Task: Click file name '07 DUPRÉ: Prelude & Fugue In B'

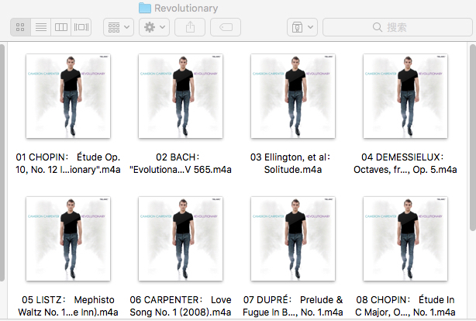Action: pyautogui.click(x=293, y=306)
